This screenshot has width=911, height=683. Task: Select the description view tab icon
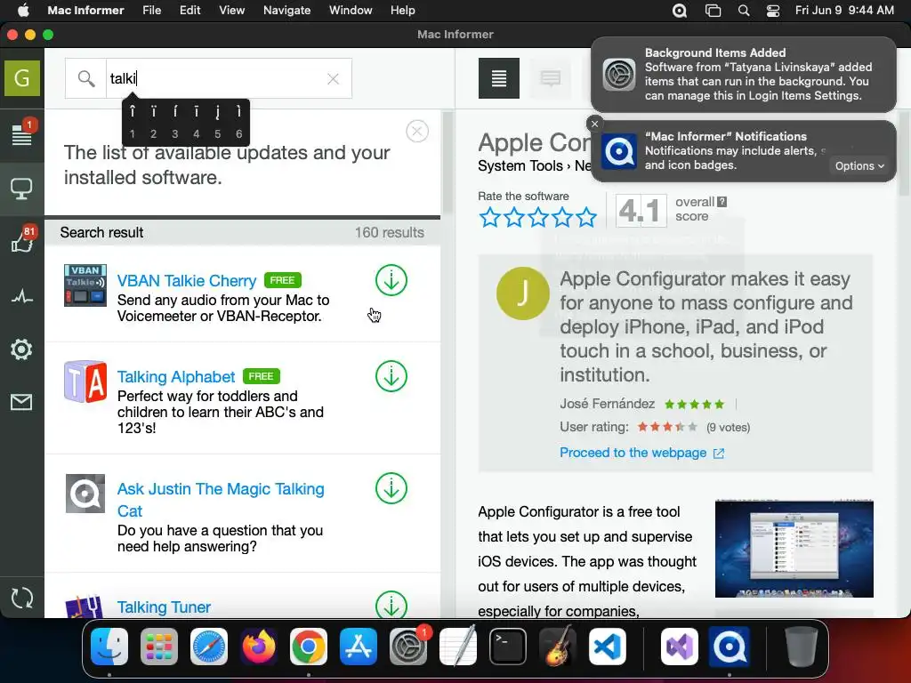tap(499, 78)
